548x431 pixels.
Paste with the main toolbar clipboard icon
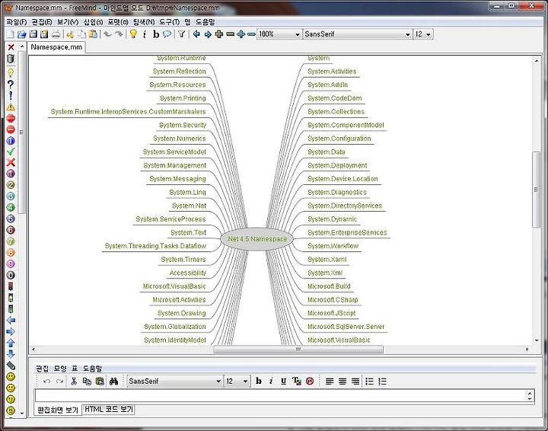click(93, 34)
